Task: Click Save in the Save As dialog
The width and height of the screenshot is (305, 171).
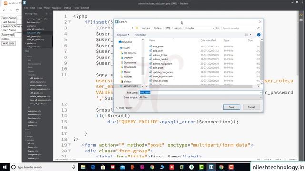Action: [x=231, y=107]
